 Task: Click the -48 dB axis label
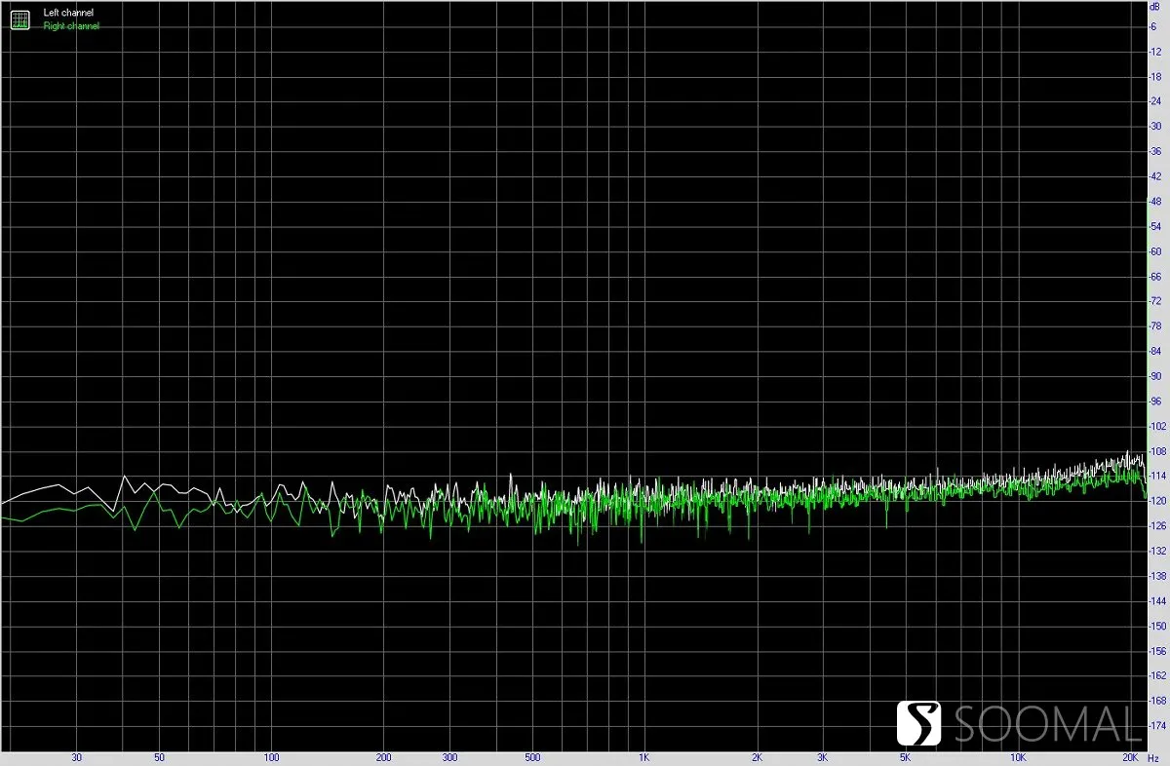coord(1154,201)
